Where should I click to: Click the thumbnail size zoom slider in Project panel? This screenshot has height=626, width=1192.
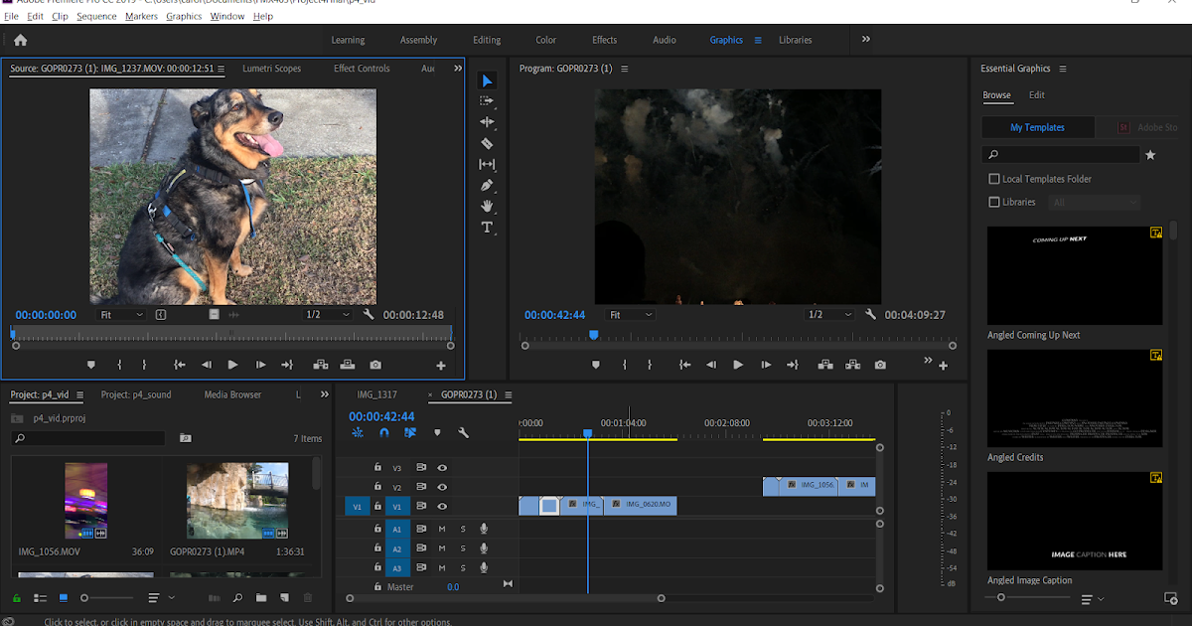85,598
